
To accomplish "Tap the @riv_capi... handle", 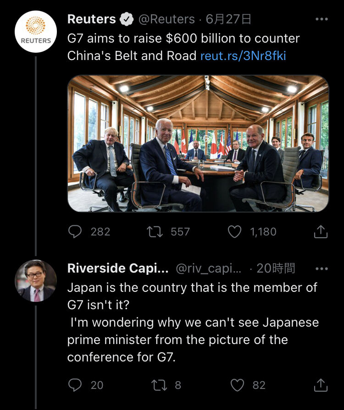I will 209,268.
